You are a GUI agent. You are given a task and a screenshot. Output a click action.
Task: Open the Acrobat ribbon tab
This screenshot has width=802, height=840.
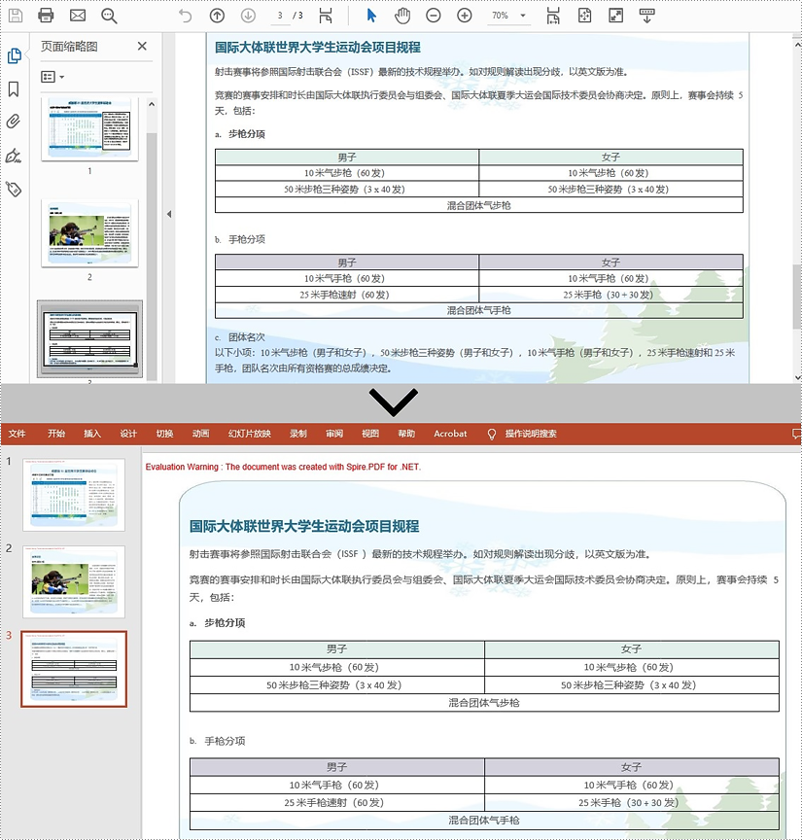click(450, 434)
